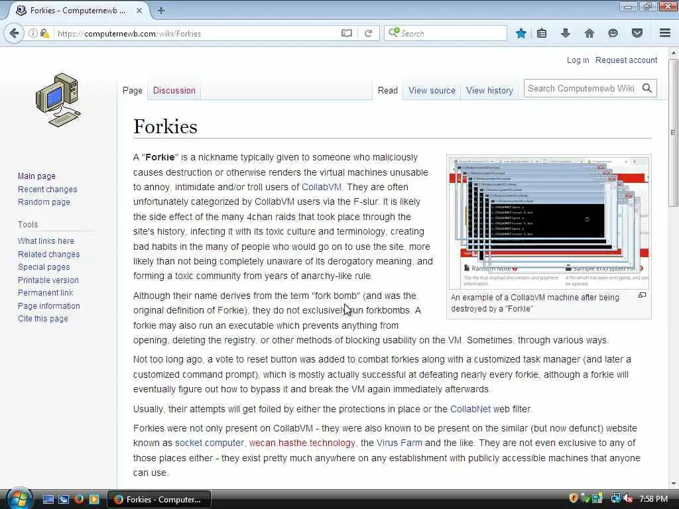The image size is (679, 509).
Task: Click the muted volume tray icon
Action: 628,499
